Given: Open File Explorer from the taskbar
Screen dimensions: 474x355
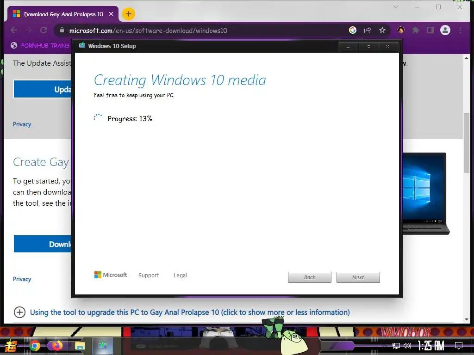Looking at the screenshot, I should pos(80,346).
